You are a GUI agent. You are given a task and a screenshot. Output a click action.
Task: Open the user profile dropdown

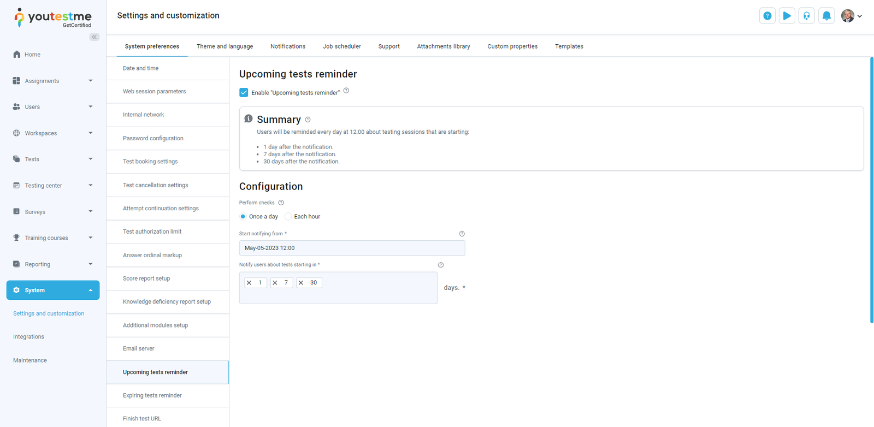[851, 16]
